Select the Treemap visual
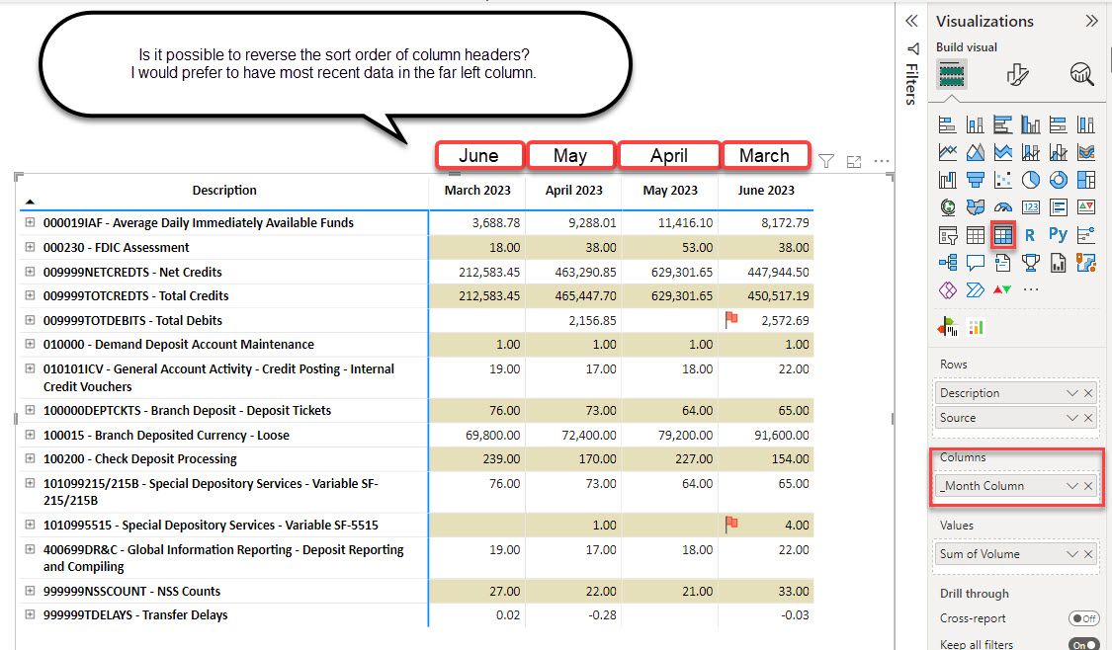The image size is (1112, 650). pos(1085,180)
